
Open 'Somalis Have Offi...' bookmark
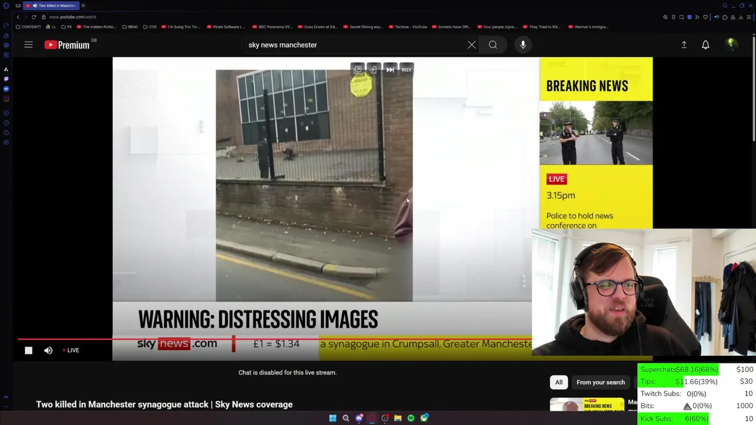[452, 27]
